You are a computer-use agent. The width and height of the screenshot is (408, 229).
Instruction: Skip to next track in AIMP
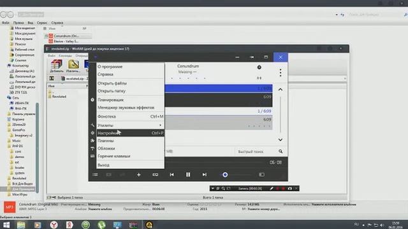click(x=205, y=175)
